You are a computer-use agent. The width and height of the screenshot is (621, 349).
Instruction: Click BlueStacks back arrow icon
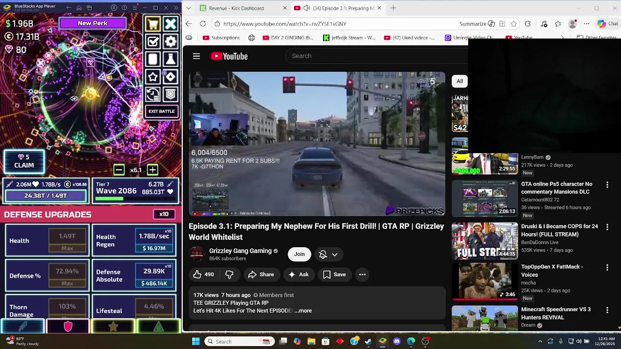pos(68,8)
